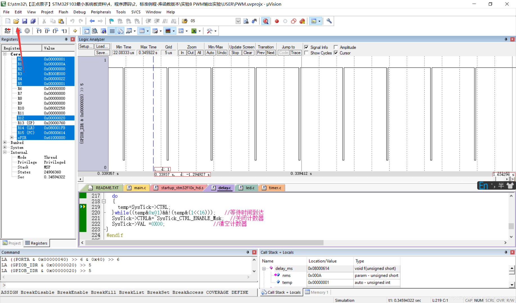Open the find text combo box dropdown
The image size is (516, 303).
click(x=238, y=21)
